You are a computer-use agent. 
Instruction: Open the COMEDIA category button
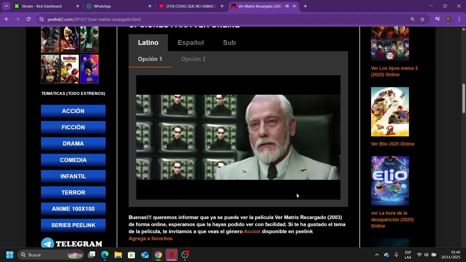(73, 160)
